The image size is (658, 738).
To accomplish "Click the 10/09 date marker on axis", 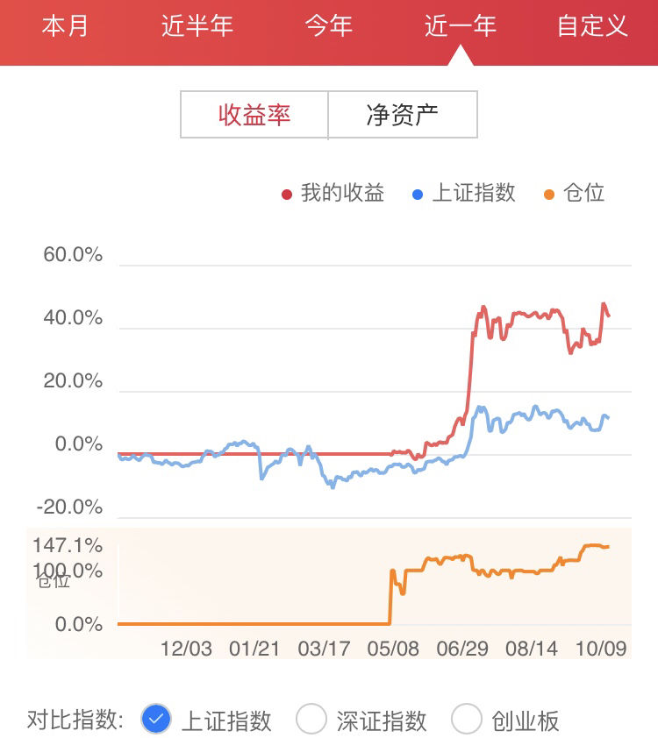I will click(x=601, y=649).
